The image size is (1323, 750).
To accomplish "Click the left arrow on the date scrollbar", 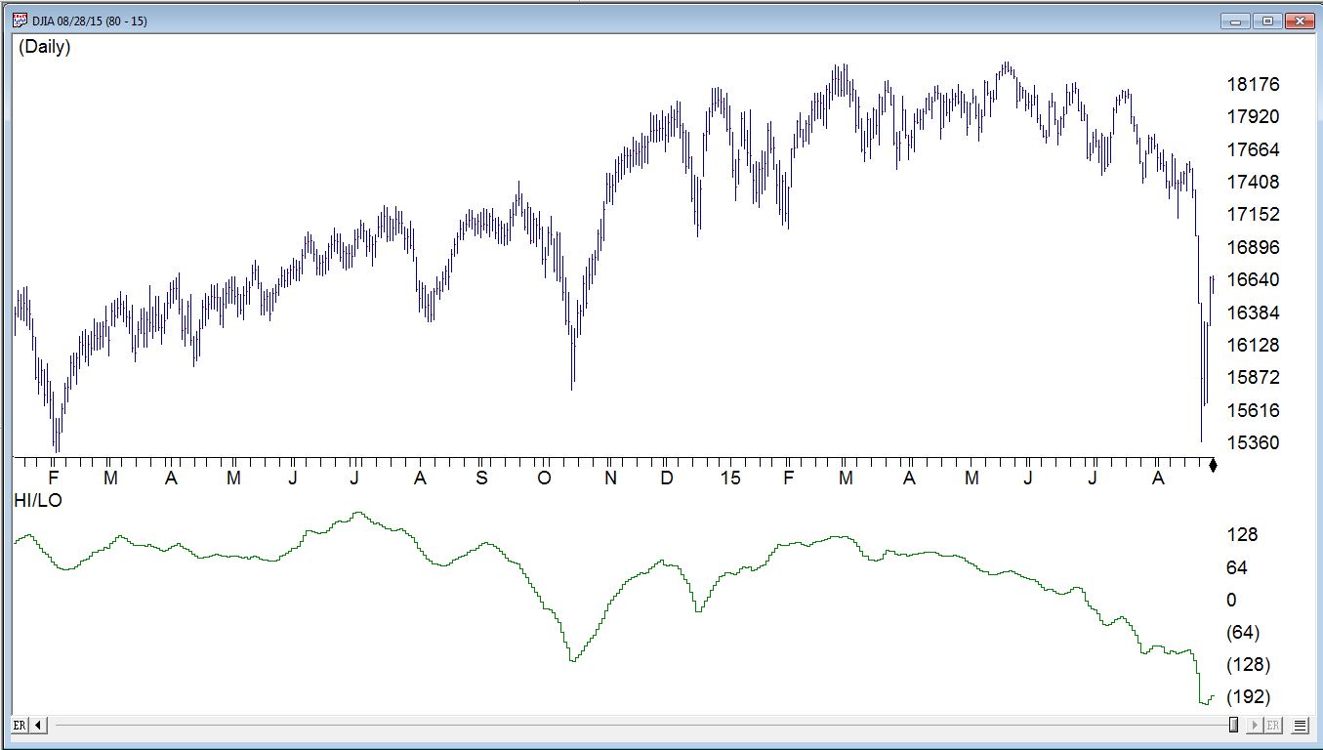I will click(38, 726).
